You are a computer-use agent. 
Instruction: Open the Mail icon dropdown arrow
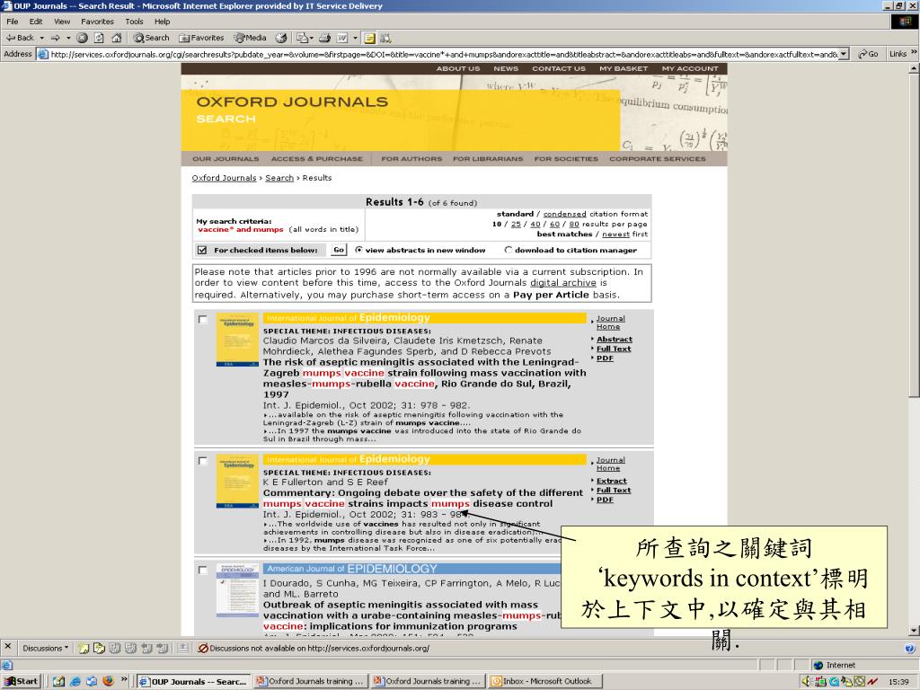(x=312, y=38)
